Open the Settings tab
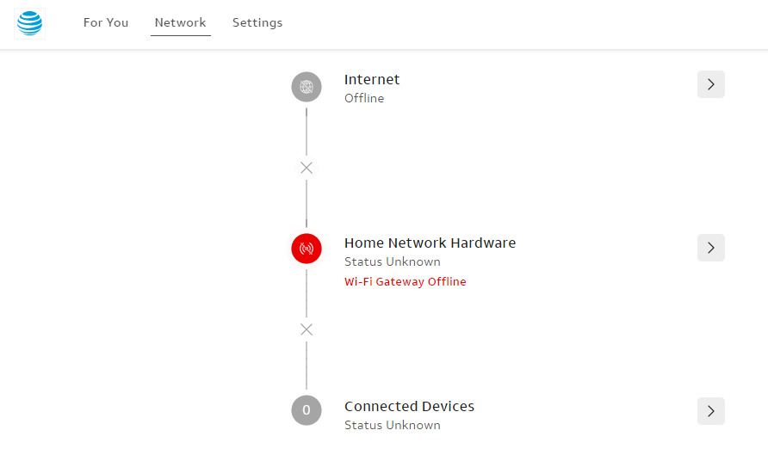The width and height of the screenshot is (768, 455). pyautogui.click(x=257, y=22)
